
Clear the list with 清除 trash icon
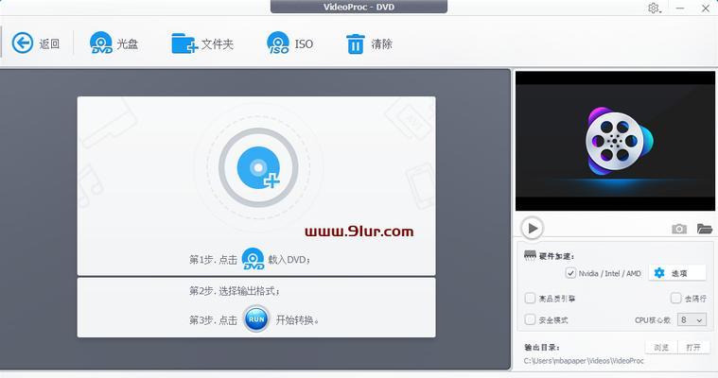[369, 43]
